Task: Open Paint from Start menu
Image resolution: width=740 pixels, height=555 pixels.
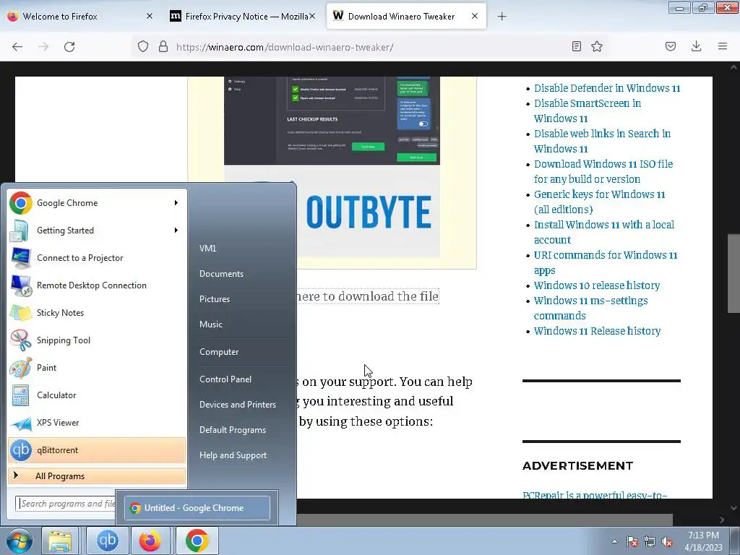Action: pyautogui.click(x=97, y=368)
